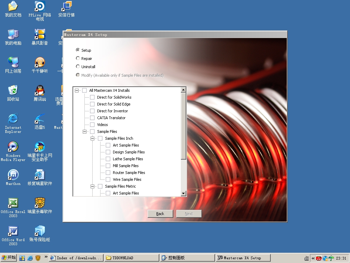Viewport: 350px width, 263px height.
Task: Check the Direct for Inventor checkbox
Action: [x=92, y=111]
